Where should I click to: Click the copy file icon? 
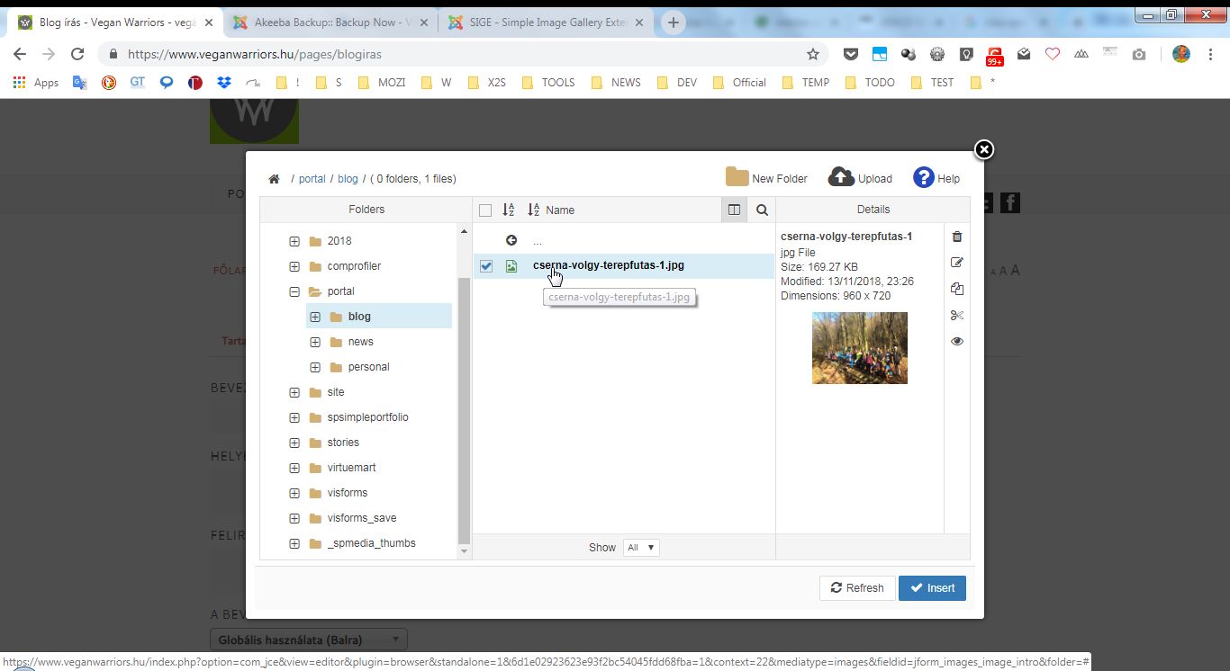(x=956, y=289)
